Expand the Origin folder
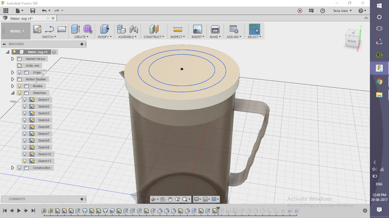 point(13,72)
